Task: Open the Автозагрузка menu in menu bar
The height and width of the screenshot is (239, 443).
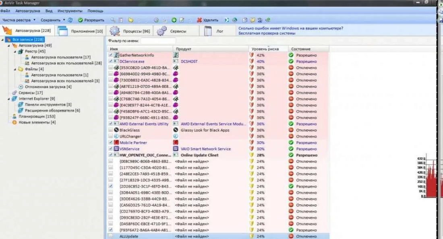Action: point(28,11)
